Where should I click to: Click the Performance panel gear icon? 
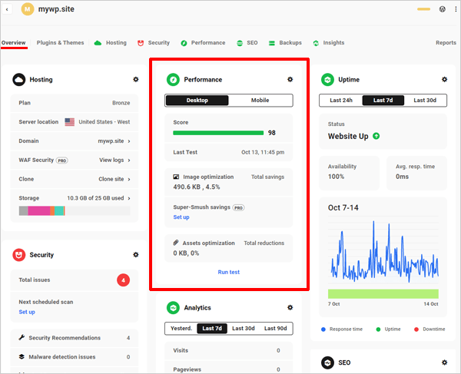[290, 79]
